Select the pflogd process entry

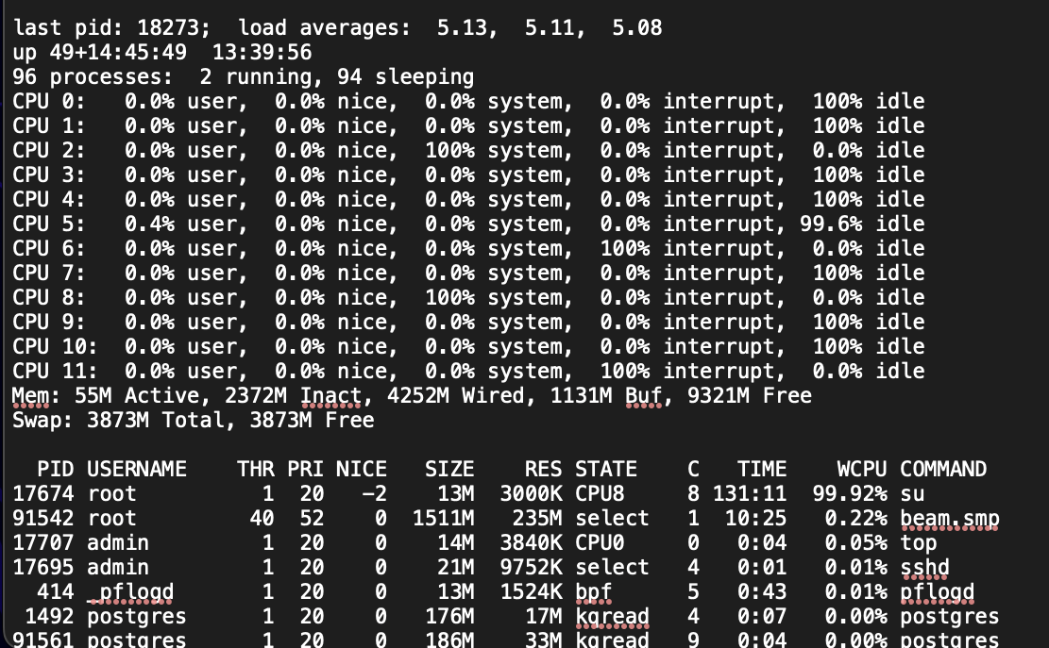click(472, 591)
